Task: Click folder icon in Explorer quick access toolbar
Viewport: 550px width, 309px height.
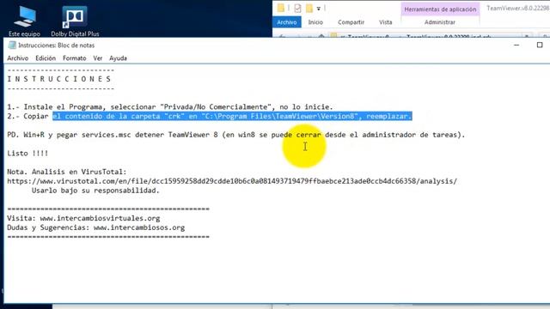Action: pos(281,8)
